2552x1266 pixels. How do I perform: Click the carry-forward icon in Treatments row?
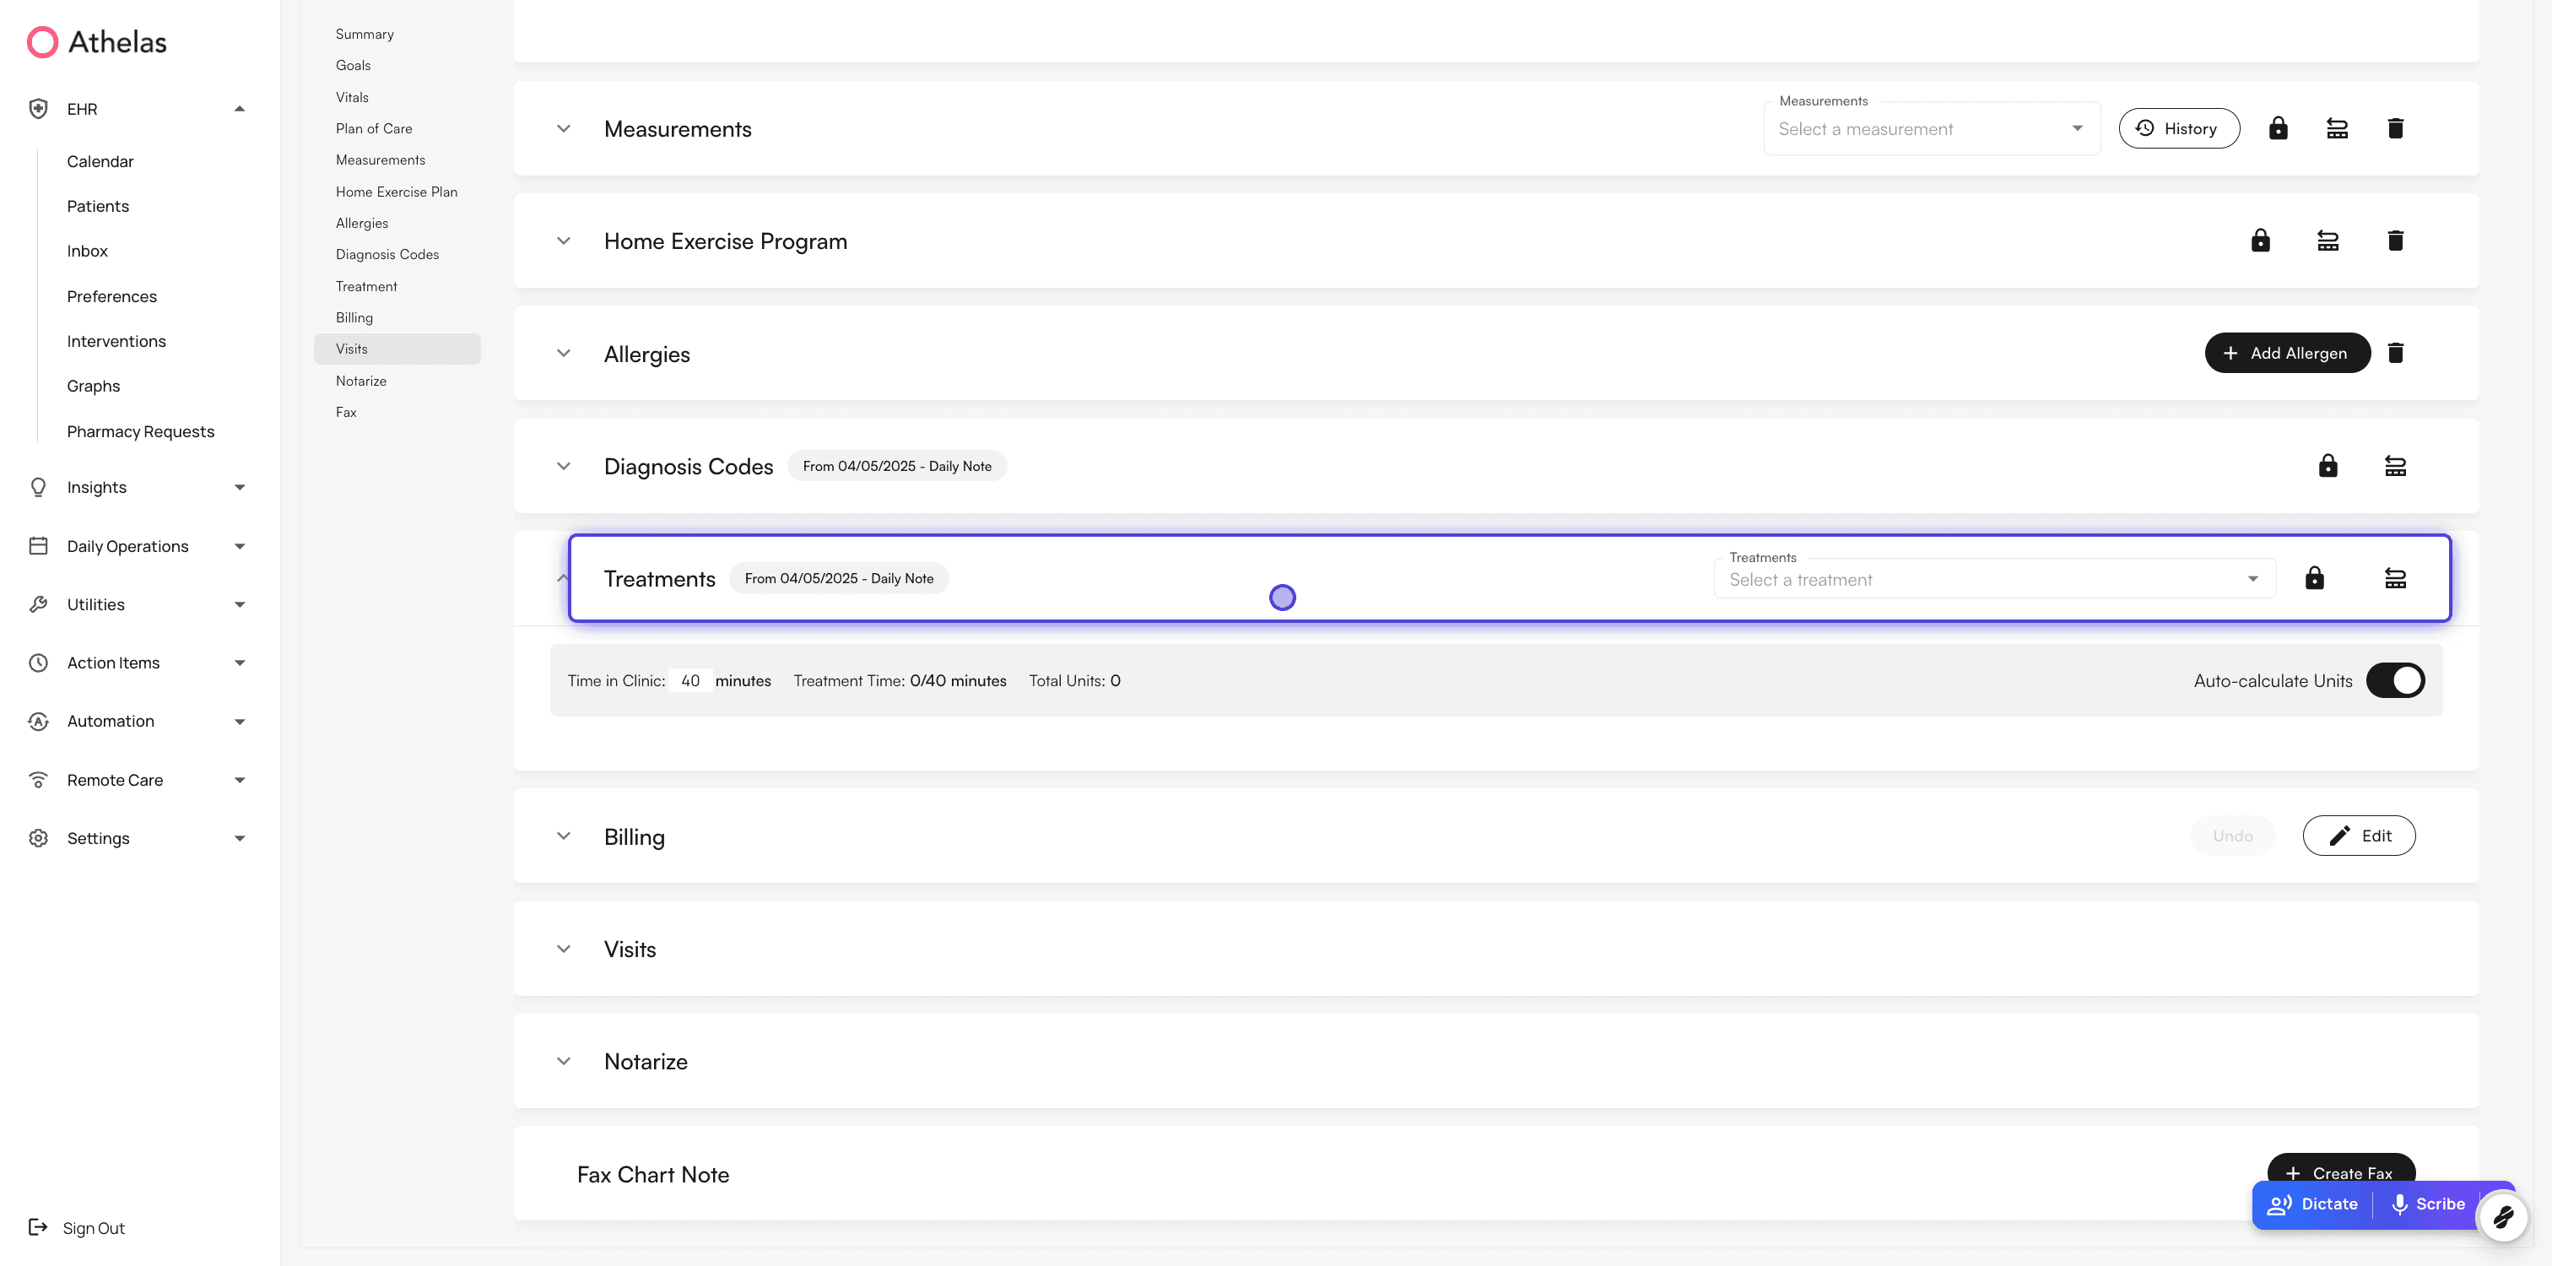tap(2394, 578)
